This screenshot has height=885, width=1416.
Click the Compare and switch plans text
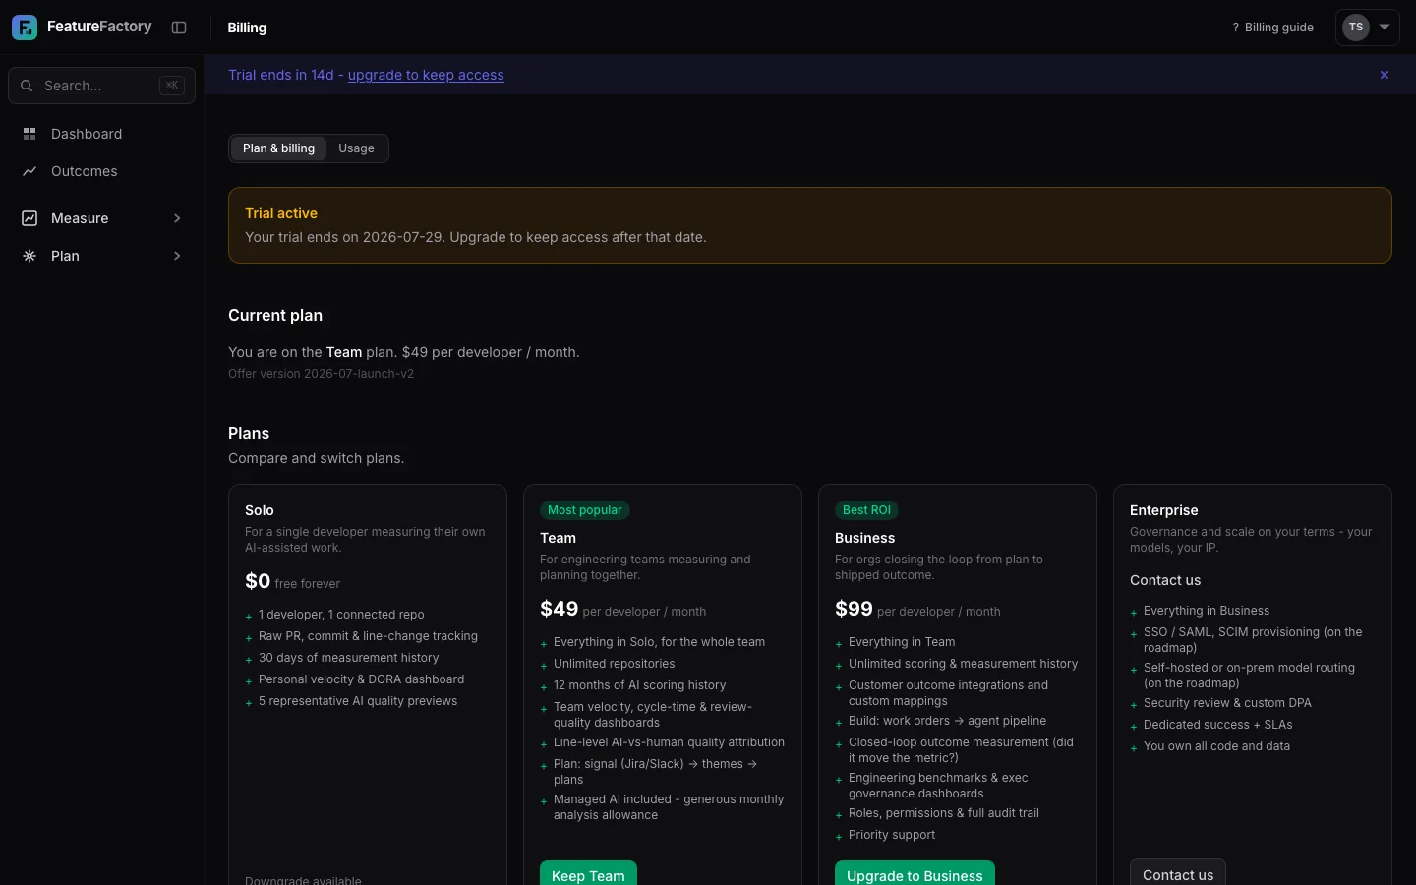pyautogui.click(x=316, y=458)
